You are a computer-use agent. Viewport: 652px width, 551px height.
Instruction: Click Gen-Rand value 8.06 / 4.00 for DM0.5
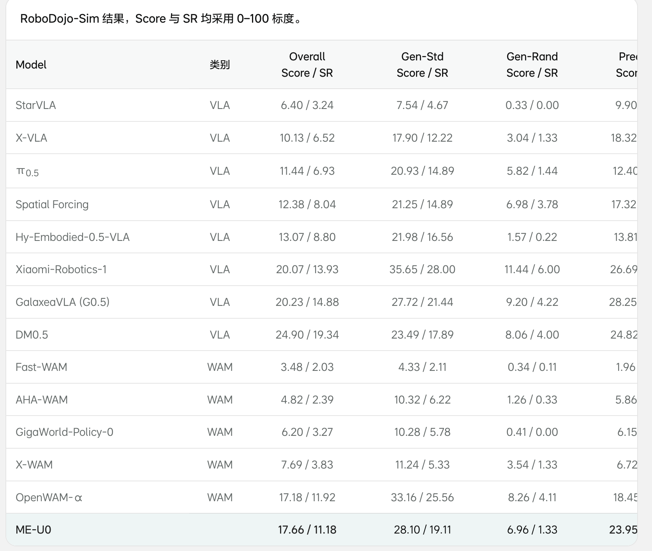[532, 335]
